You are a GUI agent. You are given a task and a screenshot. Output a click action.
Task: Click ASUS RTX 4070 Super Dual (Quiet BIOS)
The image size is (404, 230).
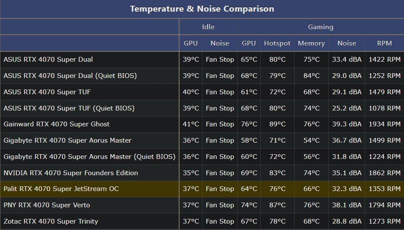[70, 76]
